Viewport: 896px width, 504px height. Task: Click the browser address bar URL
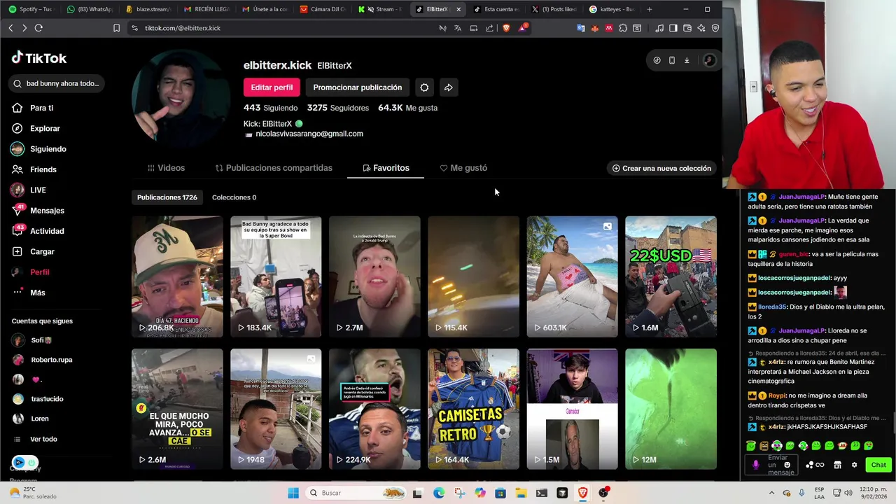[x=183, y=28]
